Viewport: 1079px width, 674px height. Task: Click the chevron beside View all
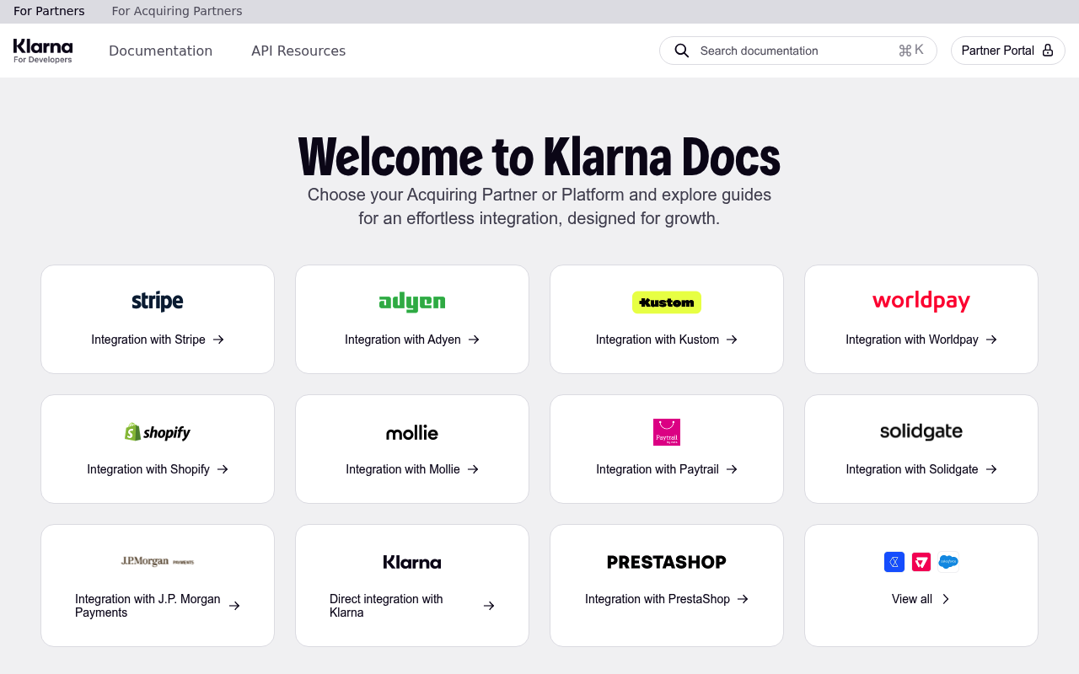coord(945,599)
